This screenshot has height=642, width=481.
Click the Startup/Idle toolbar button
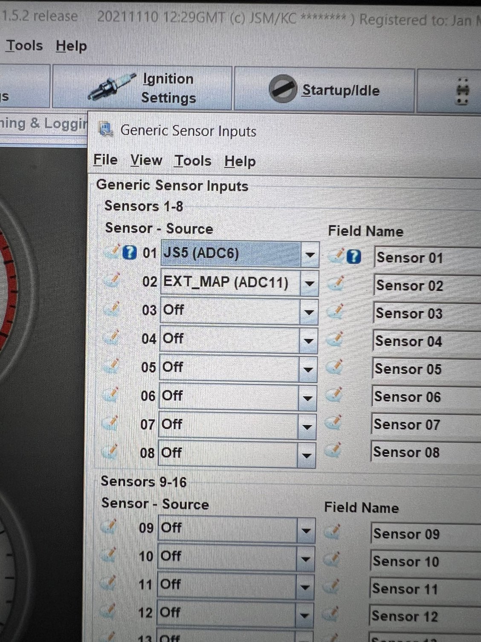point(324,90)
